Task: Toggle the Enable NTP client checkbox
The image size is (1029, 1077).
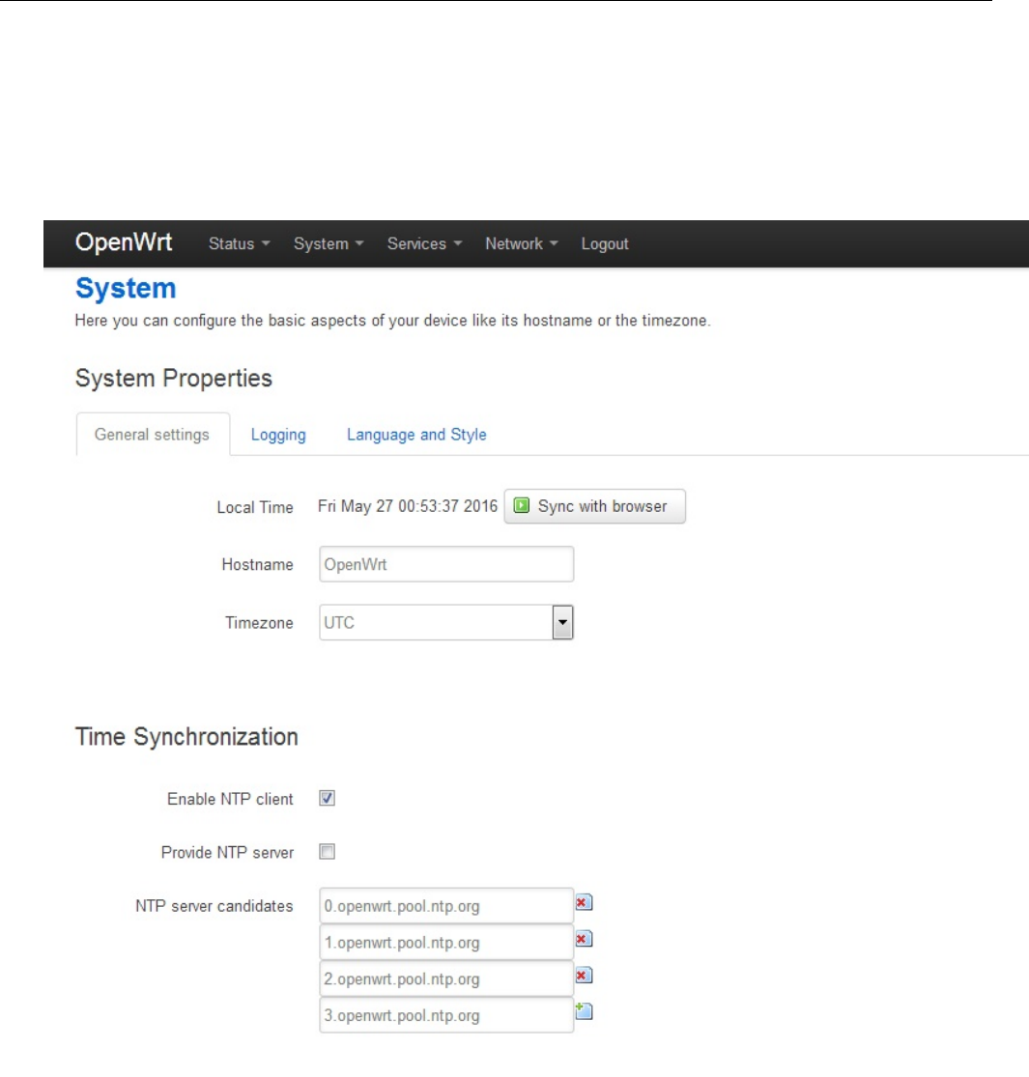Action: tap(327, 798)
